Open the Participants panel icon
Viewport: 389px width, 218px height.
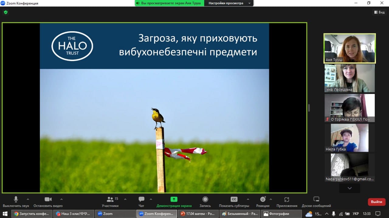pyautogui.click(x=110, y=200)
